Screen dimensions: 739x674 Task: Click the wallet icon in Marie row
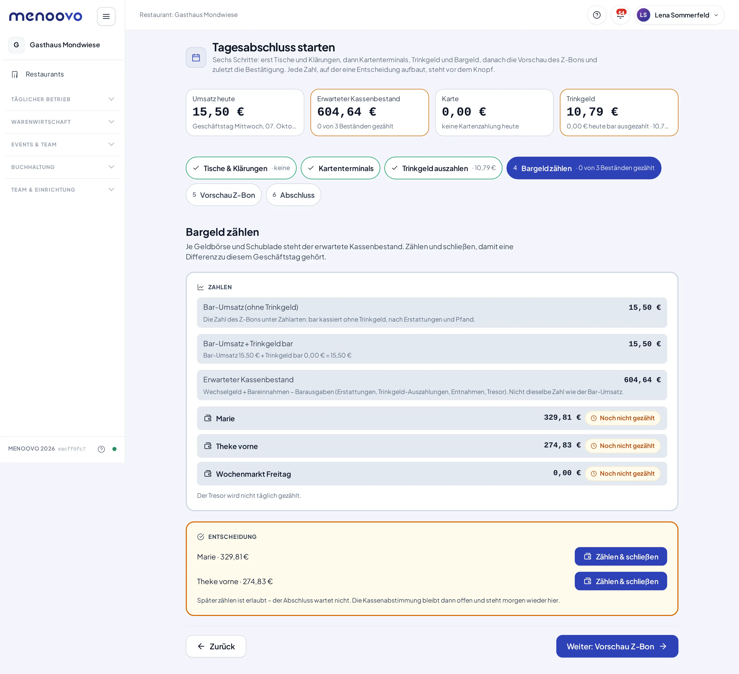(x=208, y=418)
